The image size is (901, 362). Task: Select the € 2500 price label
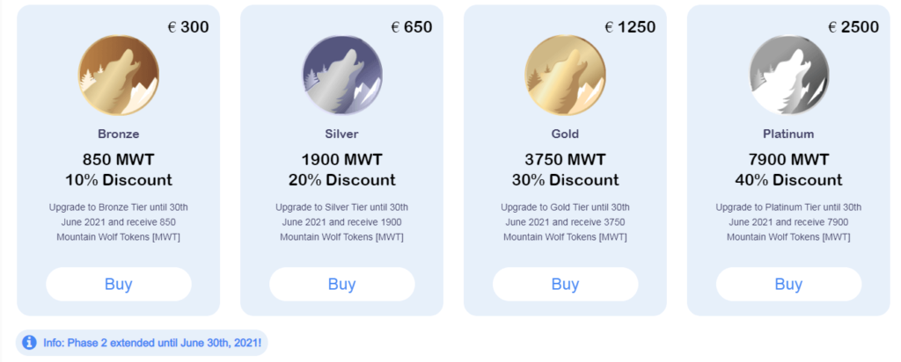[x=853, y=27]
